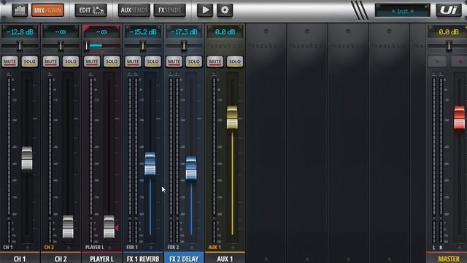Image resolution: width=467 pixels, height=263 pixels.
Task: Open the EDIT channel view
Action: [x=91, y=10]
